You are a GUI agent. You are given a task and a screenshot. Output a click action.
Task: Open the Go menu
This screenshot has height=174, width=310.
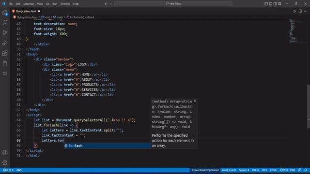[x=47, y=4]
